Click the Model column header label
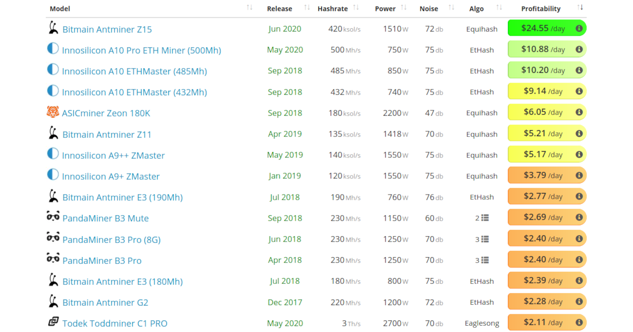633x332 pixels. [60, 9]
